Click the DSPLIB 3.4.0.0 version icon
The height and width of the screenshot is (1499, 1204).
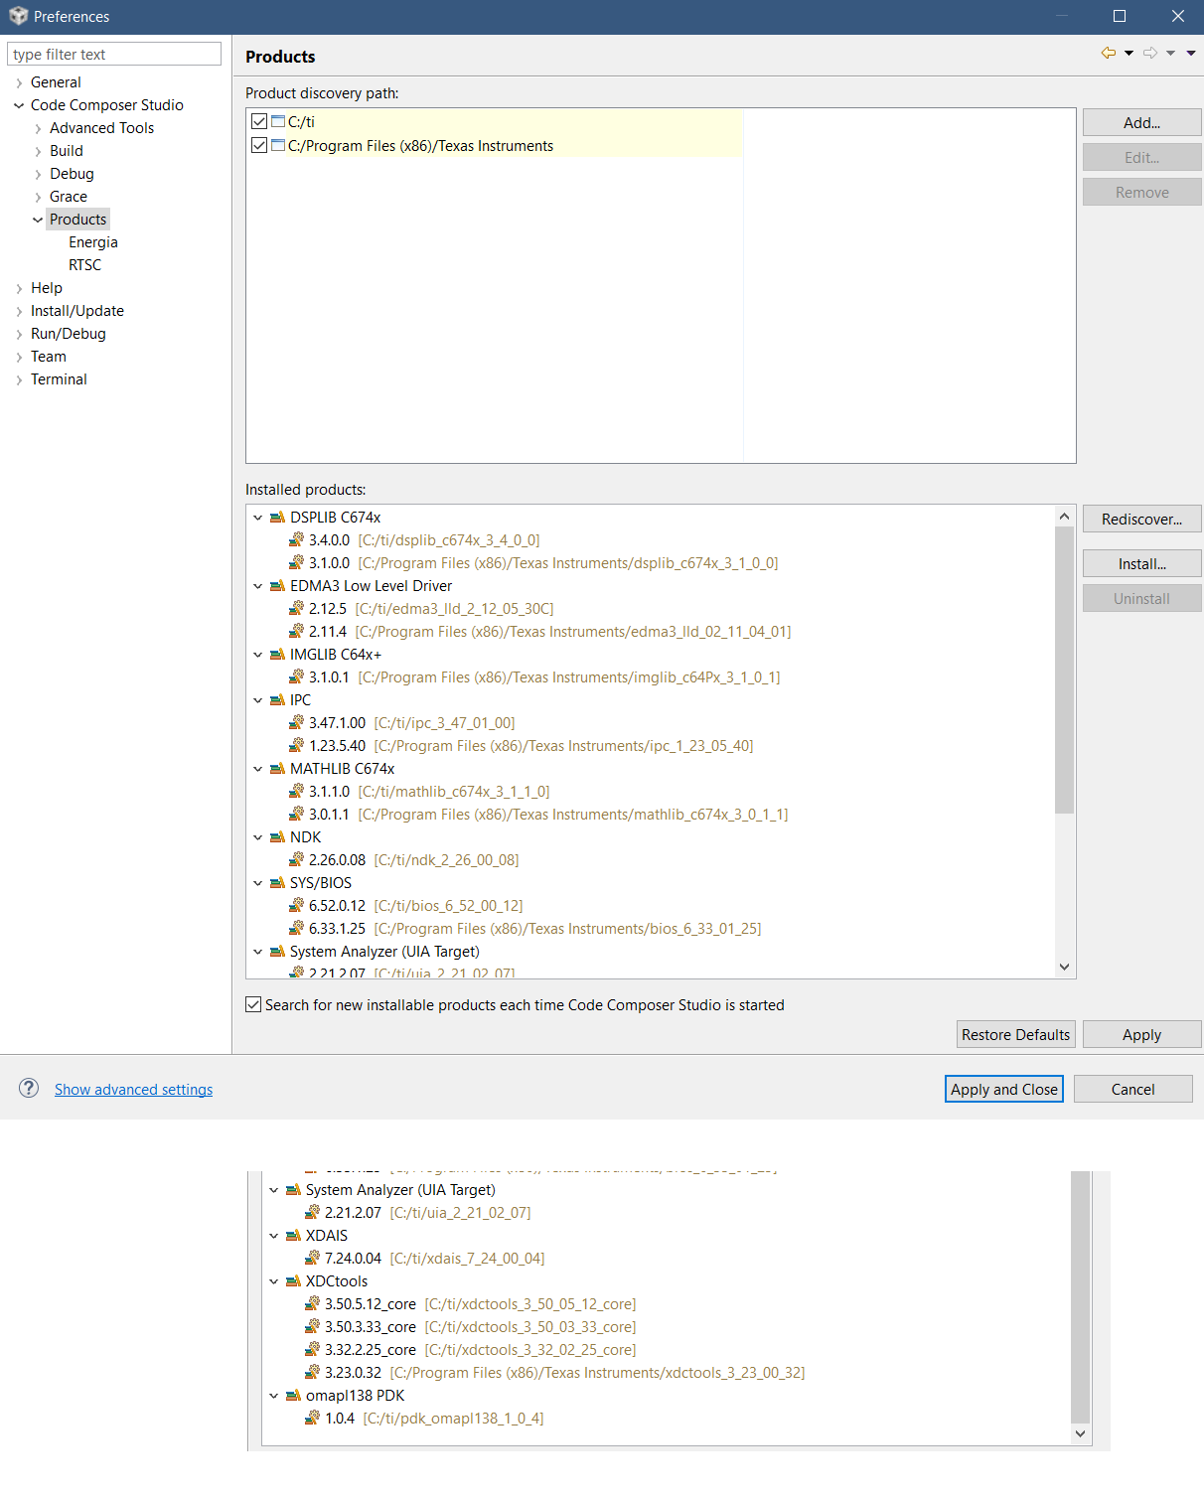pos(296,540)
